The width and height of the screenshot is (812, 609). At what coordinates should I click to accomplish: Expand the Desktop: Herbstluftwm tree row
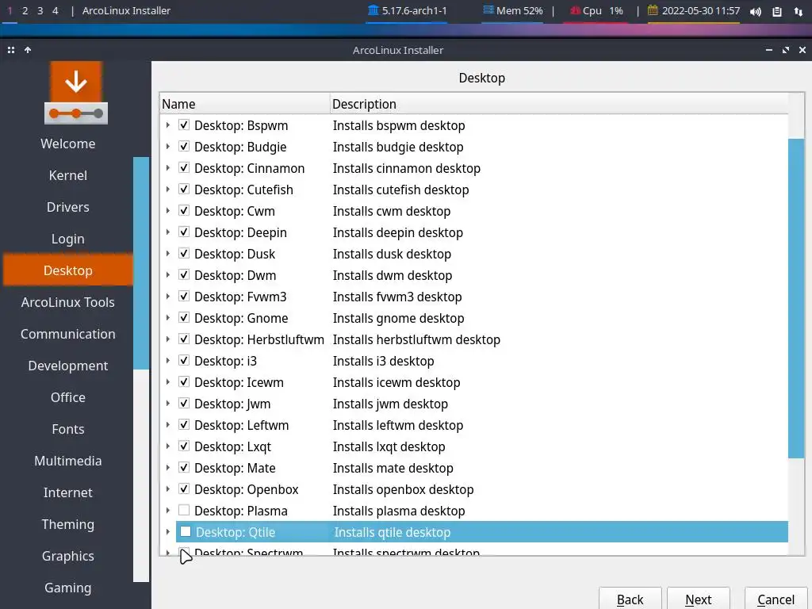(168, 339)
